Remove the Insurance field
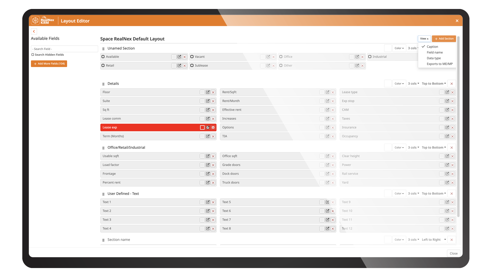The width and height of the screenshot is (492, 277). pos(453,127)
